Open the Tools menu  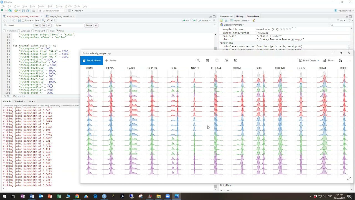pos(77,6)
